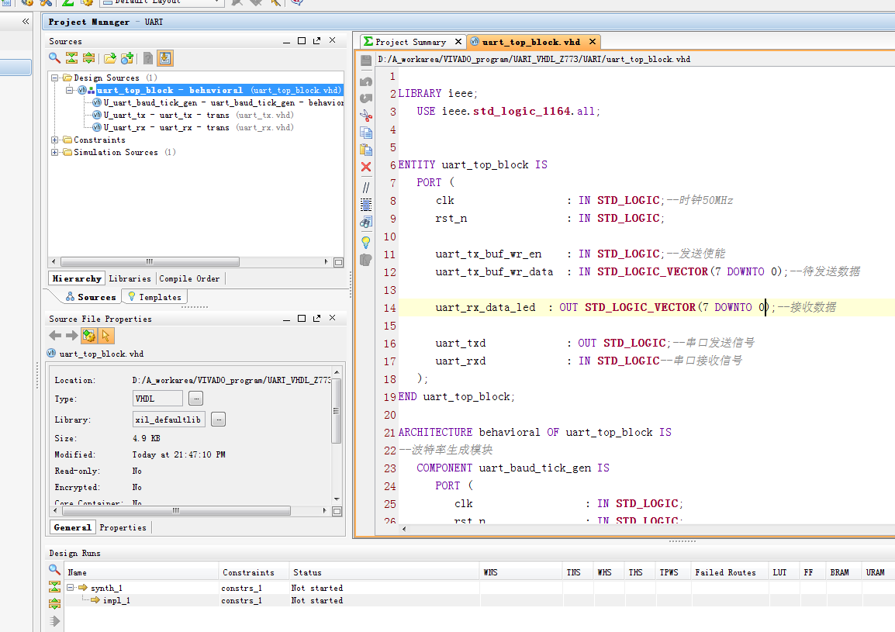Open file icon in Sources toolbar
Image resolution: width=895 pixels, height=632 pixels.
(x=109, y=57)
